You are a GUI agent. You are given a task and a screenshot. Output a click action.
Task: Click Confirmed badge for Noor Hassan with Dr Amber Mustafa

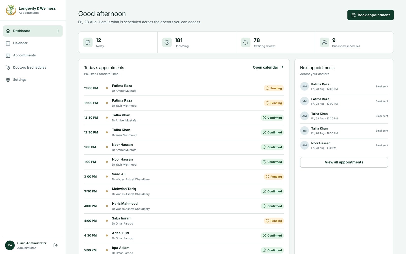[x=272, y=147]
